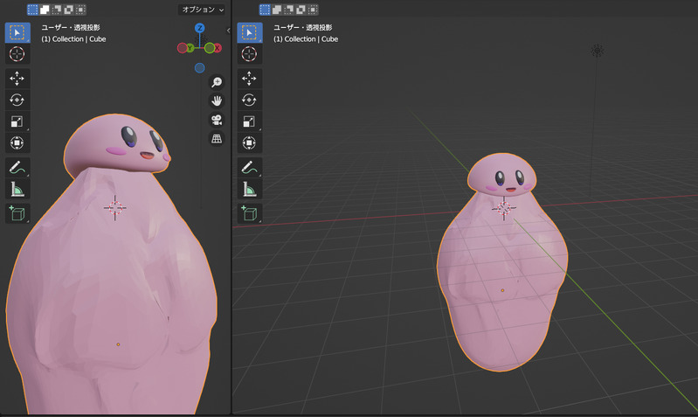Select the Box Select tool in left viewport
The image size is (698, 417).
(x=17, y=32)
